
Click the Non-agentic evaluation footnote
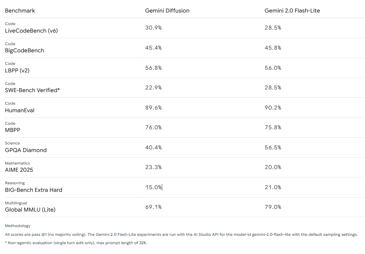(76, 243)
